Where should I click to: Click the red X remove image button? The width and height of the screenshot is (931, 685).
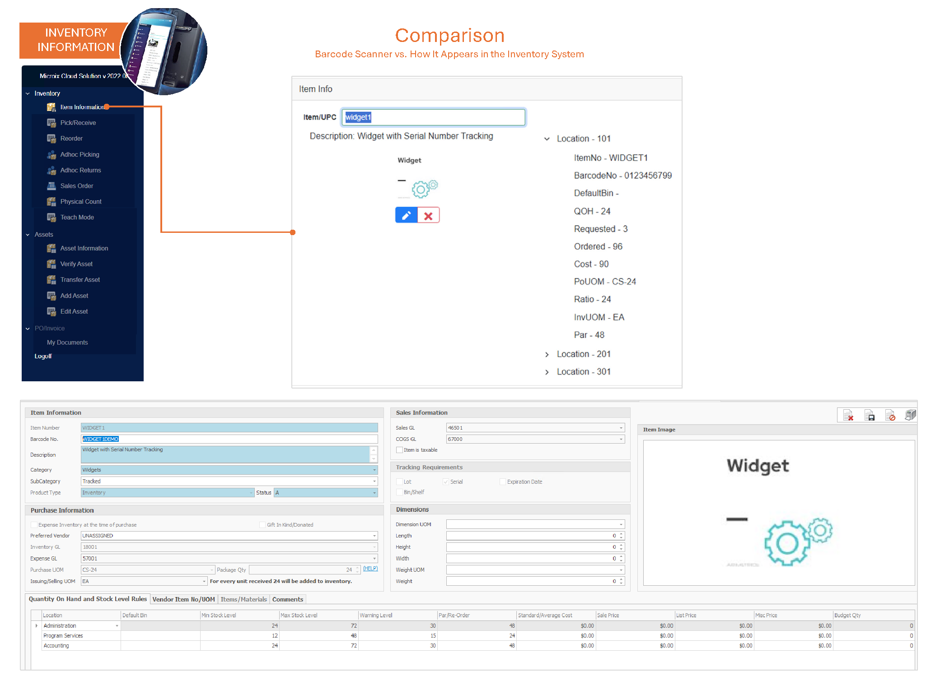pyautogui.click(x=428, y=215)
